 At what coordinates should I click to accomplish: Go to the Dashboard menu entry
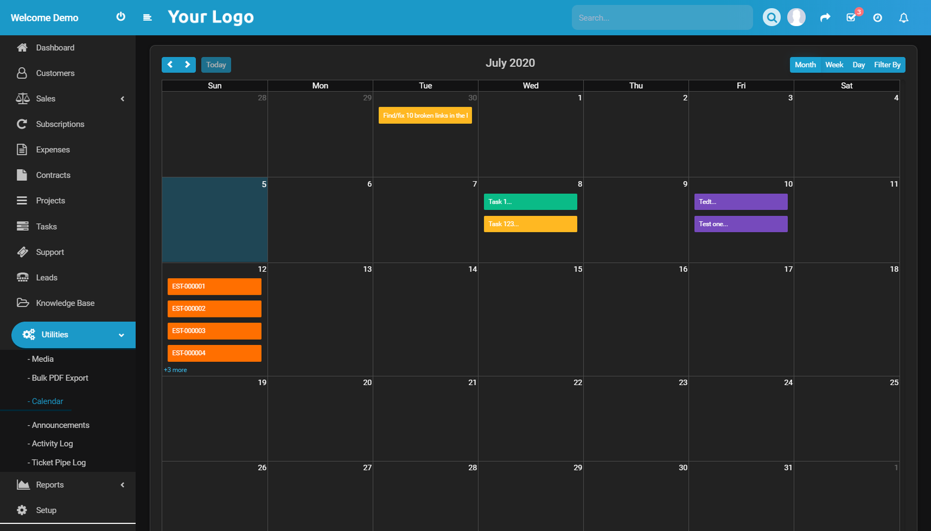tap(55, 48)
